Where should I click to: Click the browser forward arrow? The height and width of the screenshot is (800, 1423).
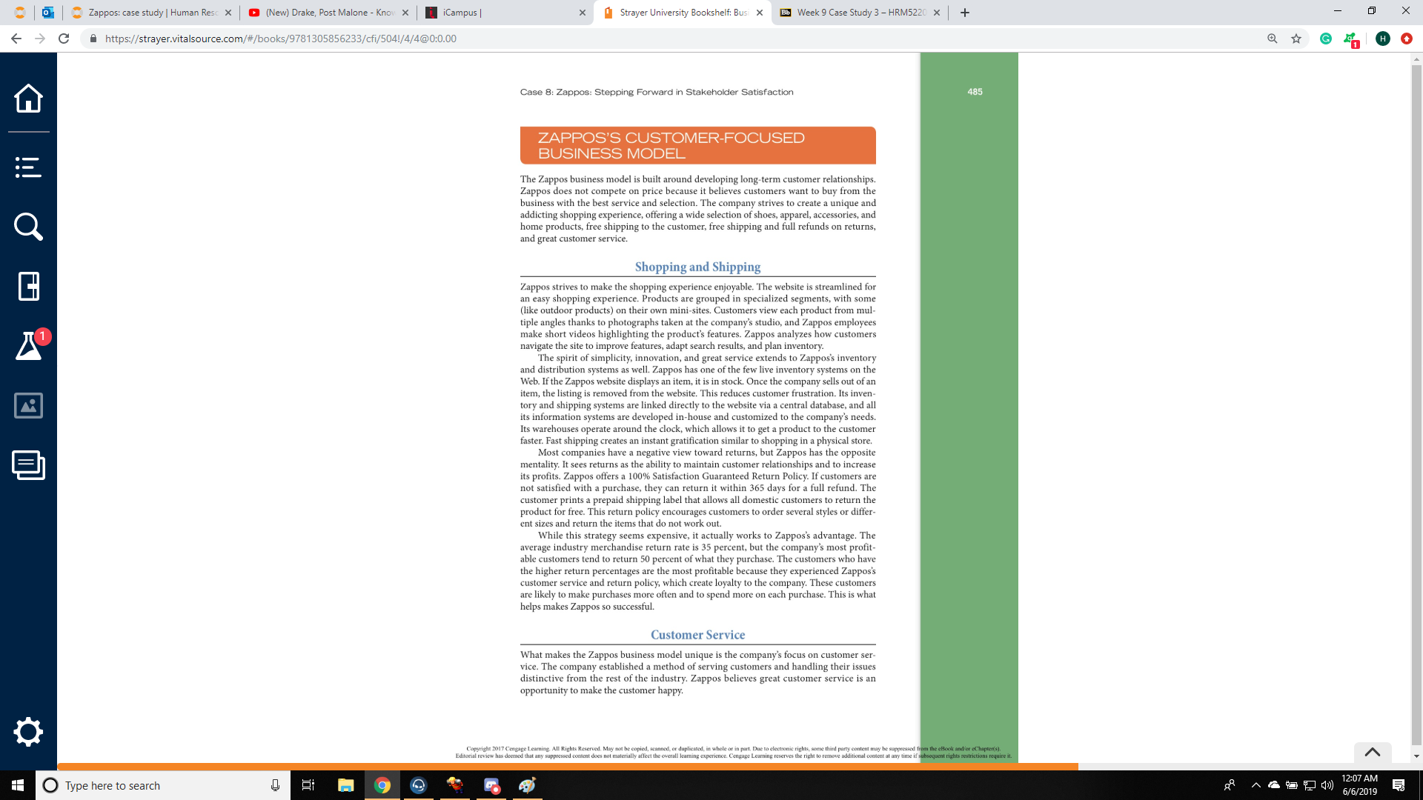pyautogui.click(x=40, y=39)
